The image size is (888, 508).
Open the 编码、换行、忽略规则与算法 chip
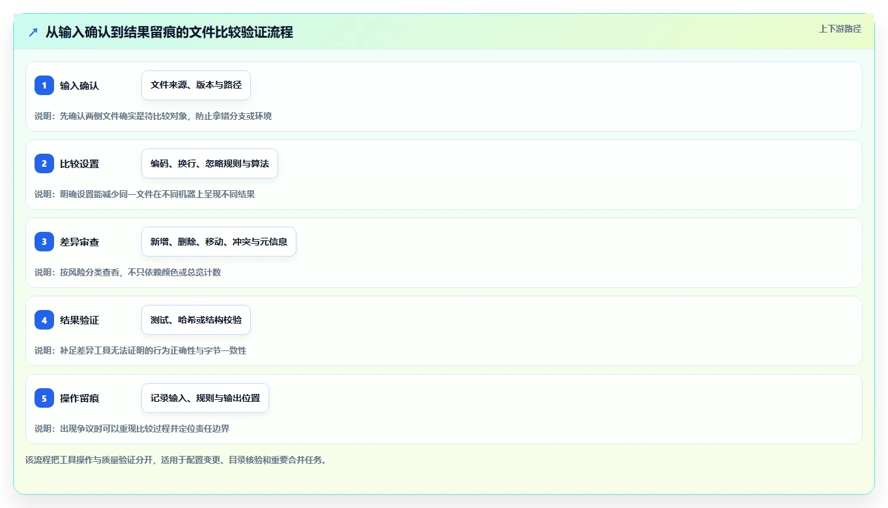click(x=210, y=163)
